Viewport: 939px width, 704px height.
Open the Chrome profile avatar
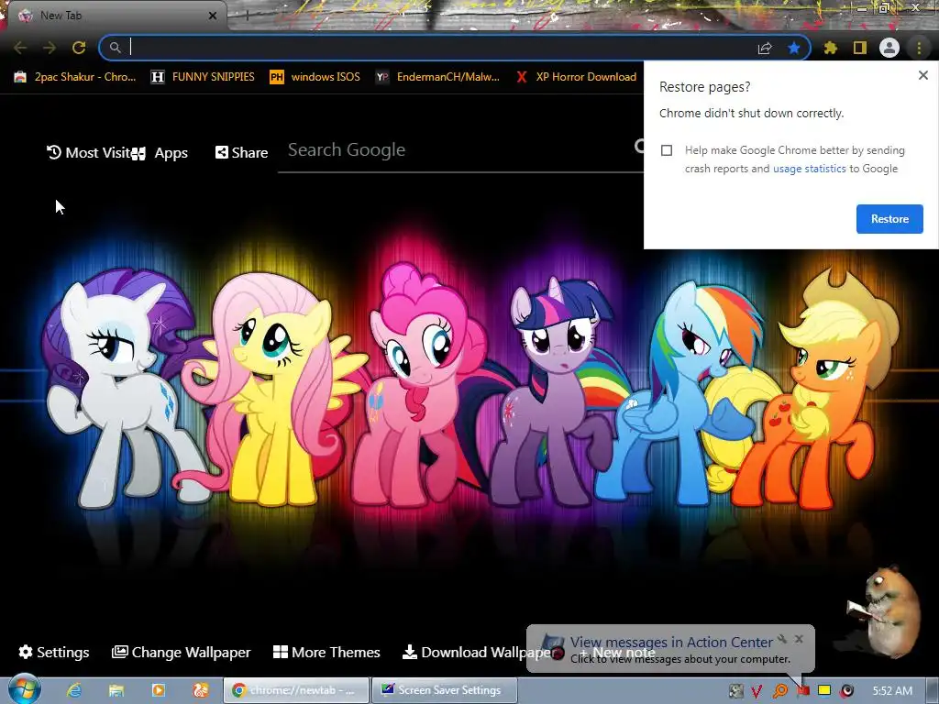point(889,48)
